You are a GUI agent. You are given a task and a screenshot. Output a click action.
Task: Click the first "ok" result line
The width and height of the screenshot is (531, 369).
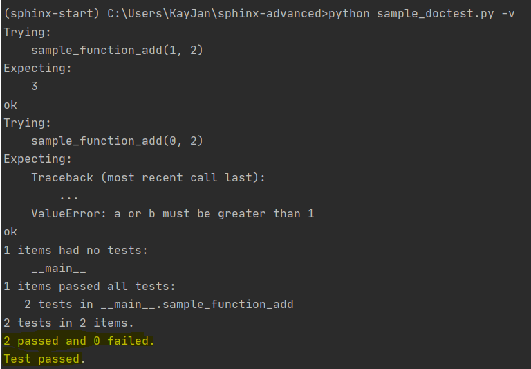pyautogui.click(x=10, y=105)
